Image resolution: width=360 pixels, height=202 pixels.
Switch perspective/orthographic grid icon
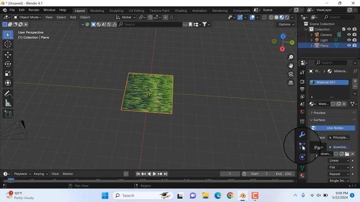(x=291, y=82)
